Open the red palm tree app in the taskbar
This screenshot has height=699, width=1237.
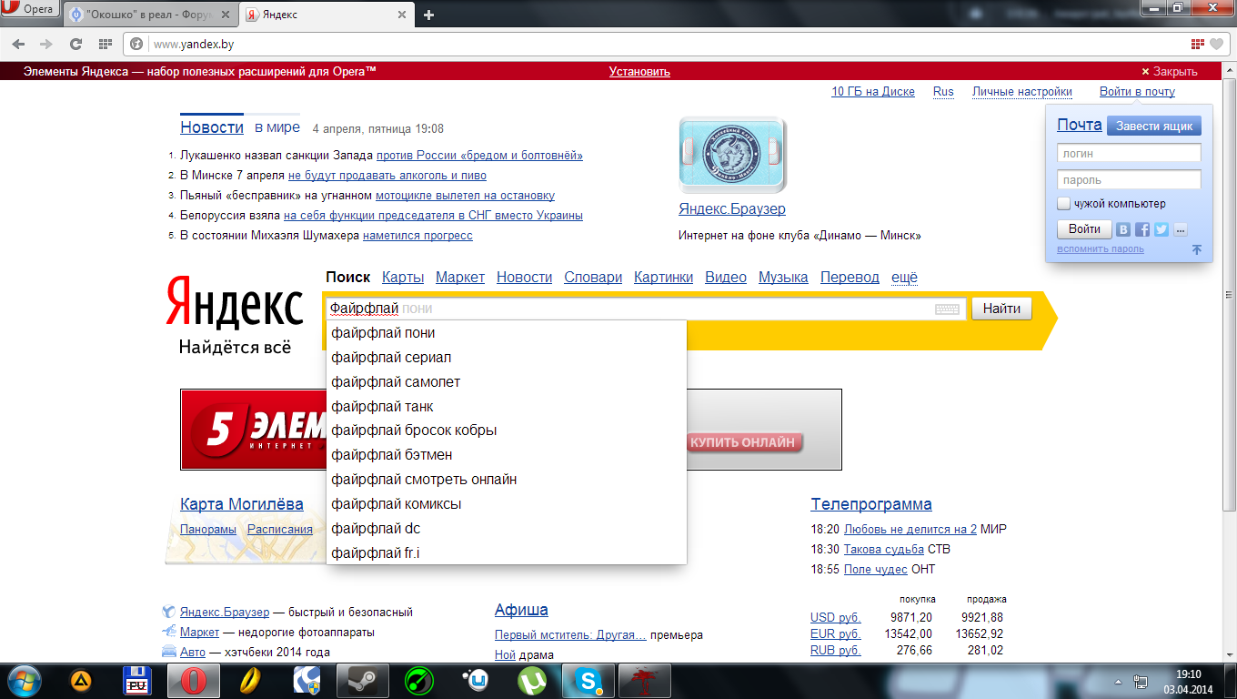[645, 680]
